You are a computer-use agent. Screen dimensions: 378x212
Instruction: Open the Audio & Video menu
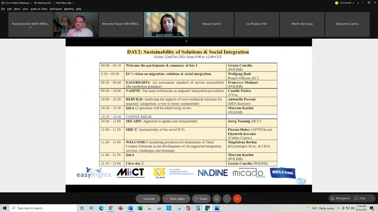click(39, 9)
